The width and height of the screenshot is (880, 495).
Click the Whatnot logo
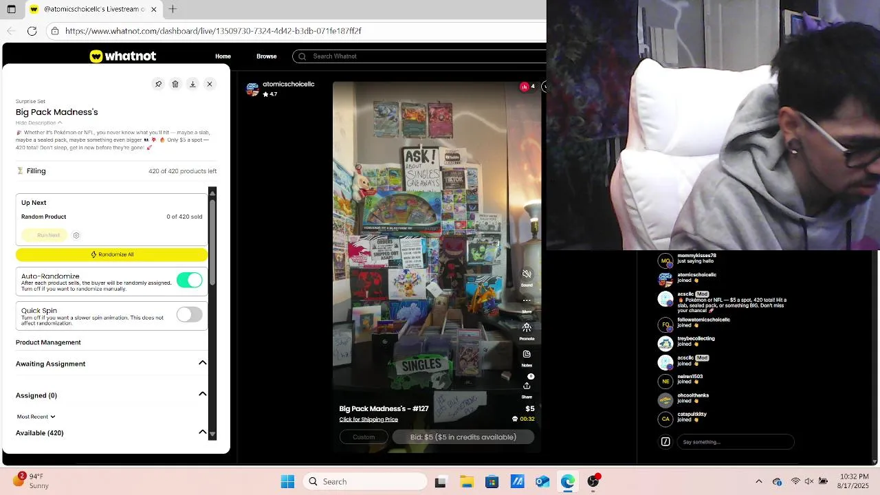(122, 56)
